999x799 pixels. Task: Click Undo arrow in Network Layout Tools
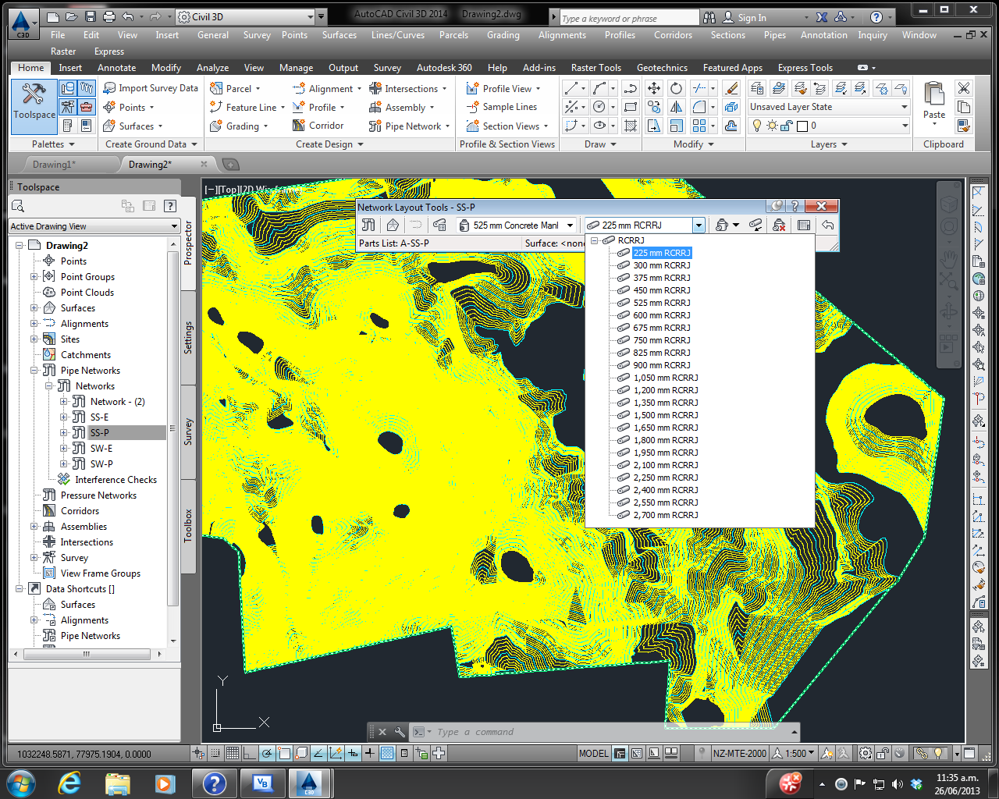[827, 225]
